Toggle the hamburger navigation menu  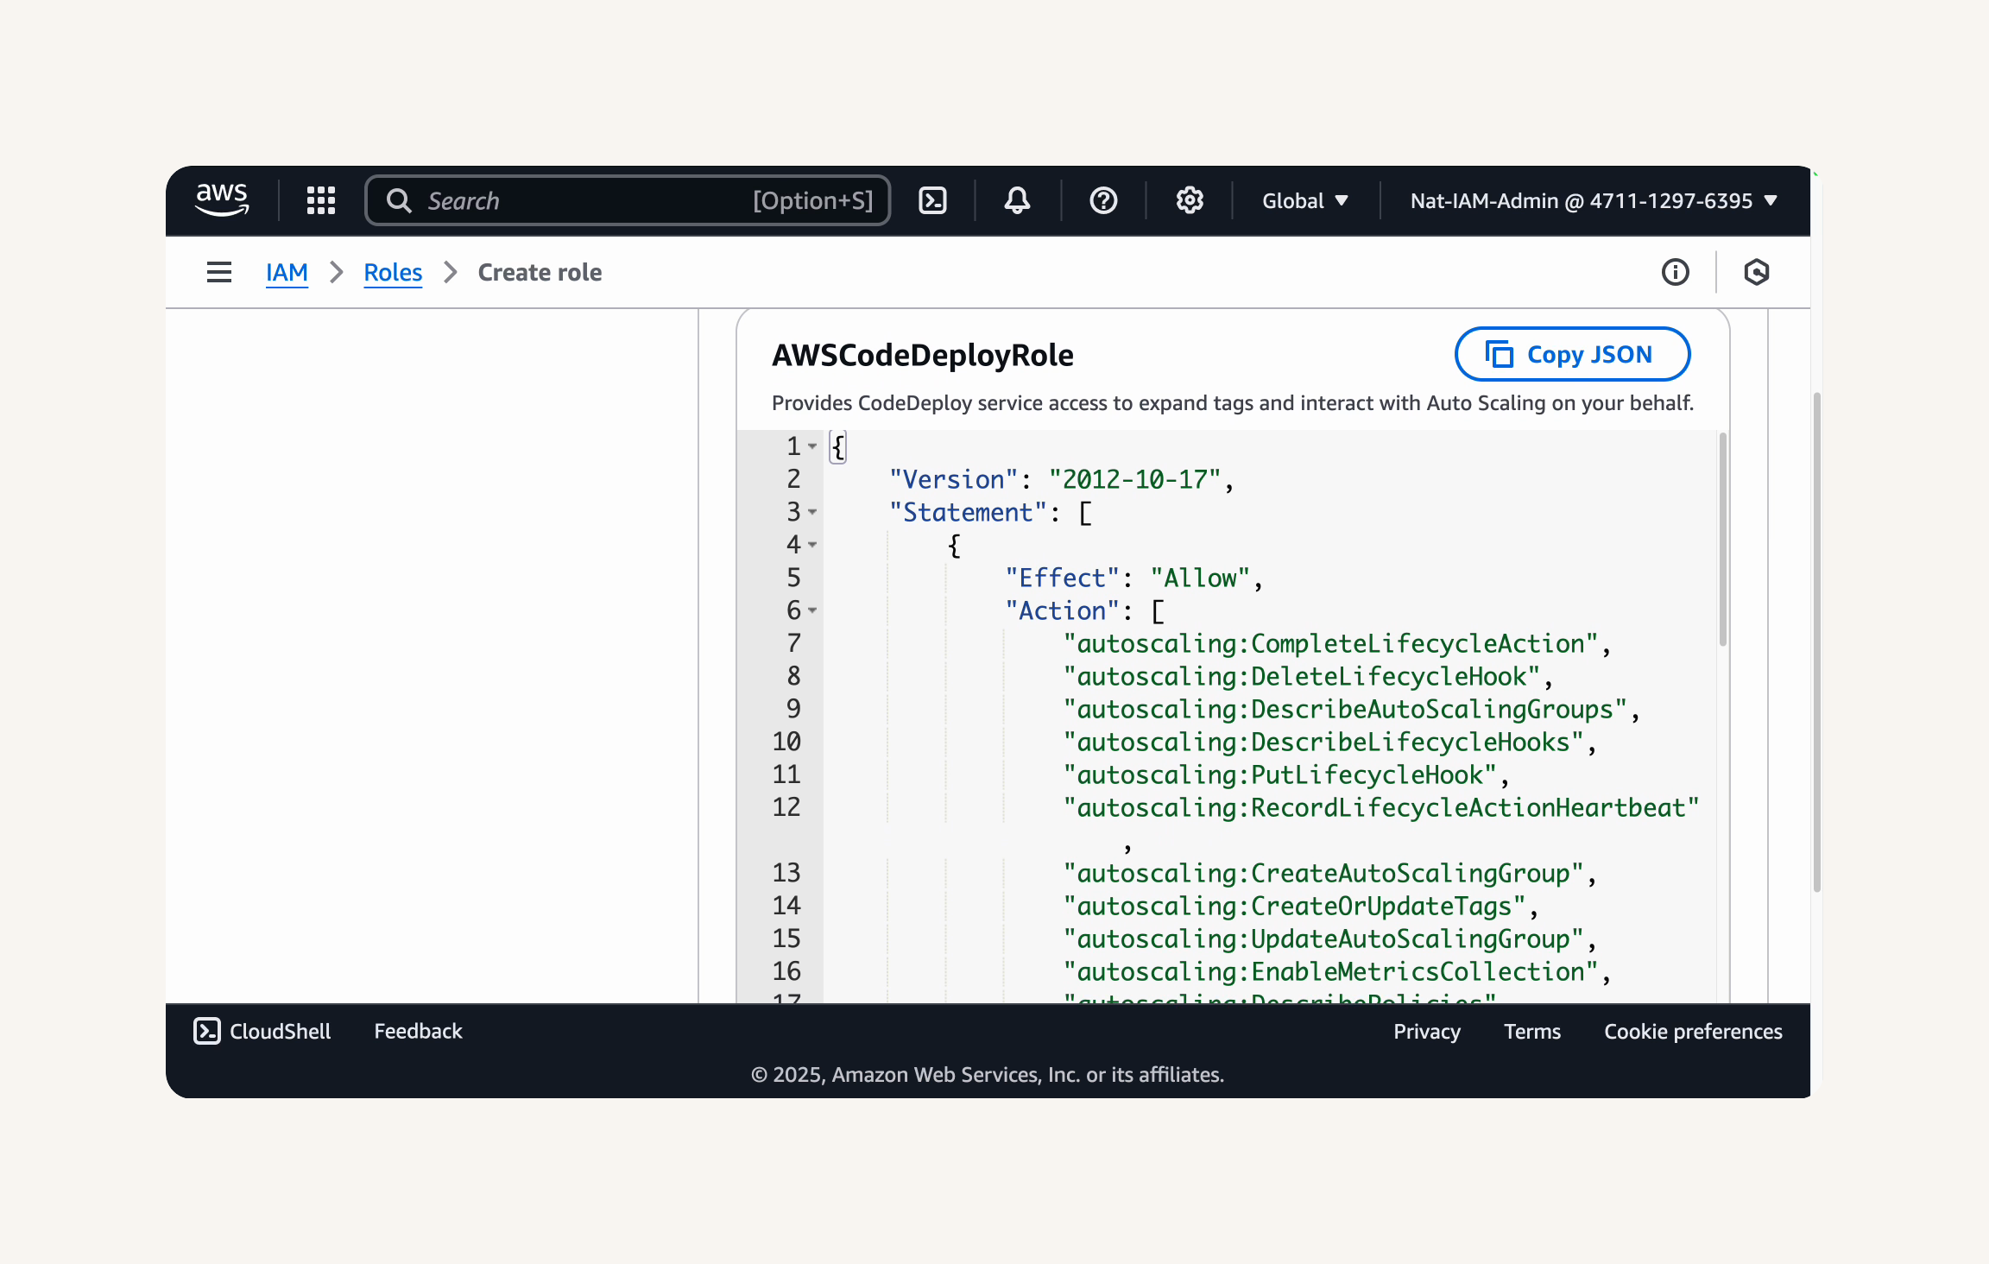coord(219,272)
